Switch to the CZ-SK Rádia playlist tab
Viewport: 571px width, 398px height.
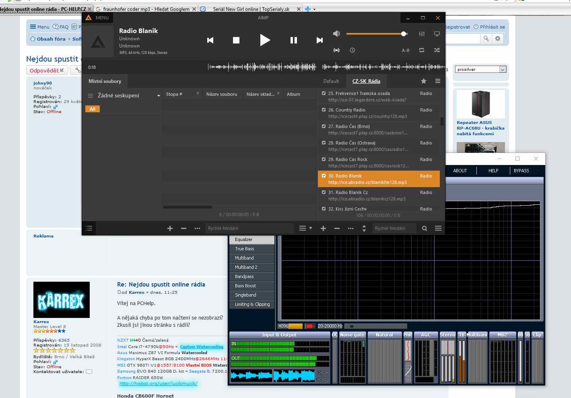366,81
